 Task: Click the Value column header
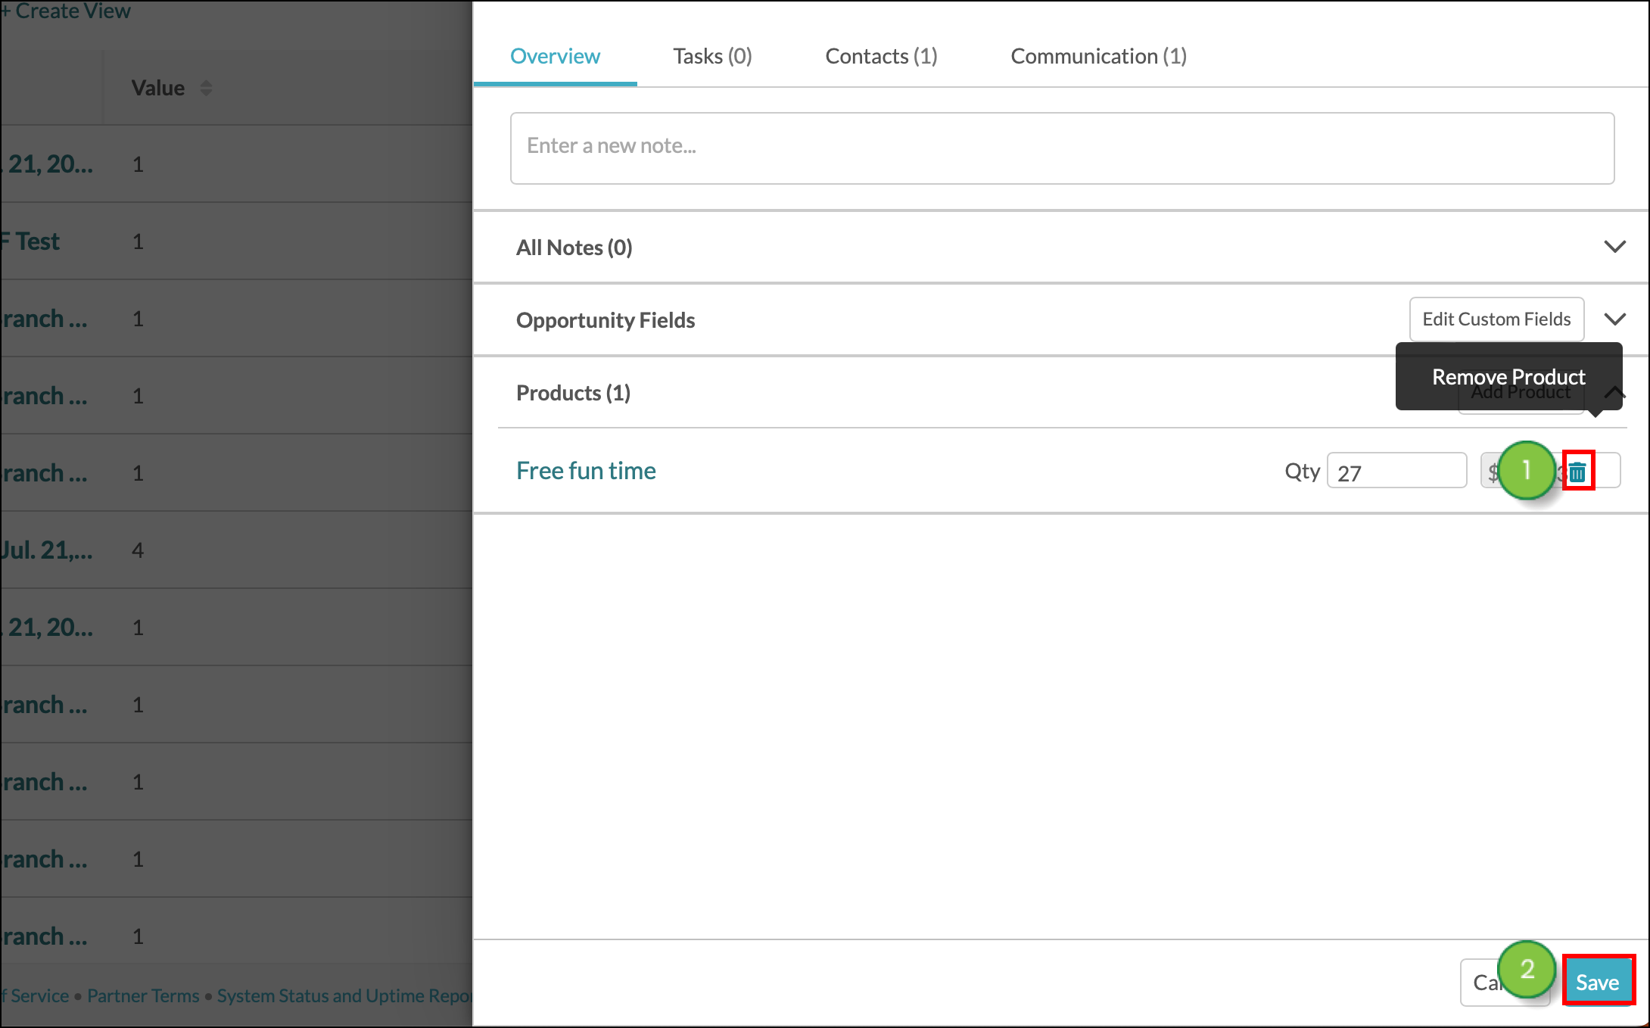click(158, 88)
